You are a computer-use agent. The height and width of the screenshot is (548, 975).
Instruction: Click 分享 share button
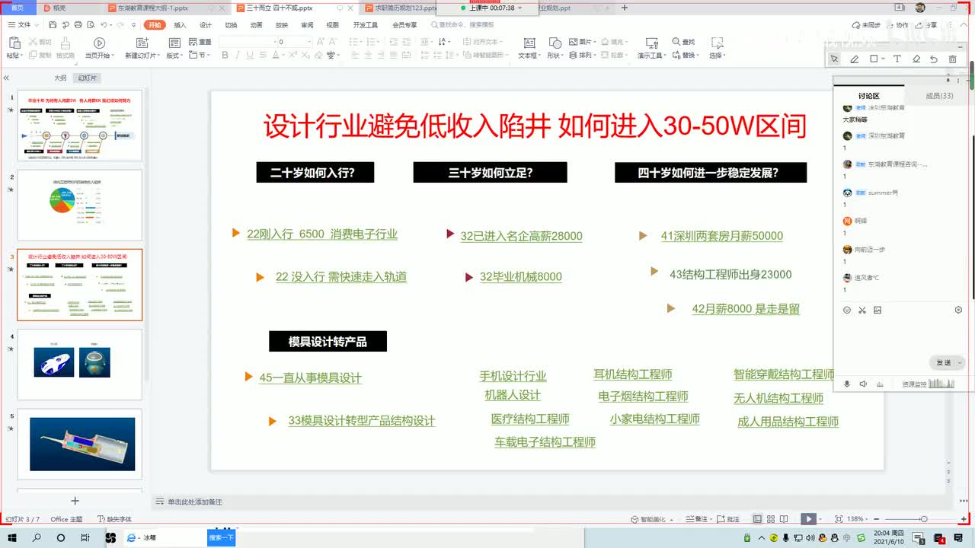(927, 25)
